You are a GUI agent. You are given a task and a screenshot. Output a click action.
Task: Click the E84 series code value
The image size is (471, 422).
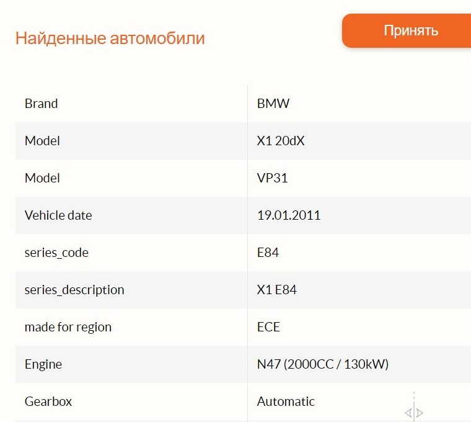(268, 253)
